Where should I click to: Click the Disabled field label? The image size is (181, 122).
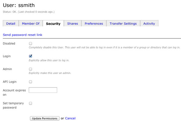[9, 44]
